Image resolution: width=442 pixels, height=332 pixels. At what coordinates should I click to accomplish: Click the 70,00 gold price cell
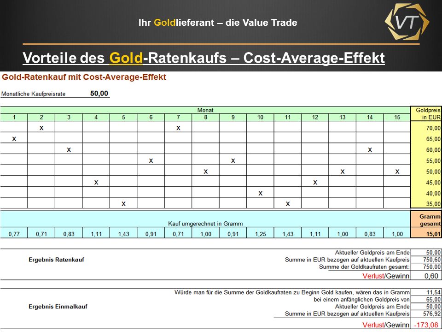426,128
